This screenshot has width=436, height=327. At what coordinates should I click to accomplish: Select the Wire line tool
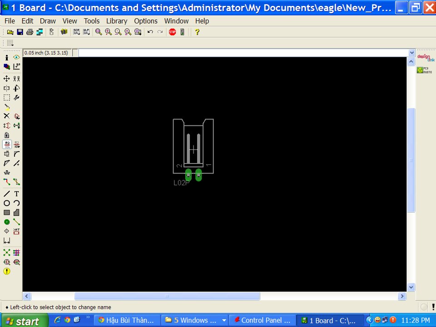7,194
